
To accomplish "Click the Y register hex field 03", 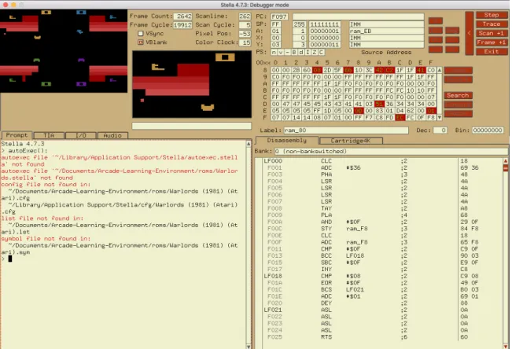I will coord(275,45).
